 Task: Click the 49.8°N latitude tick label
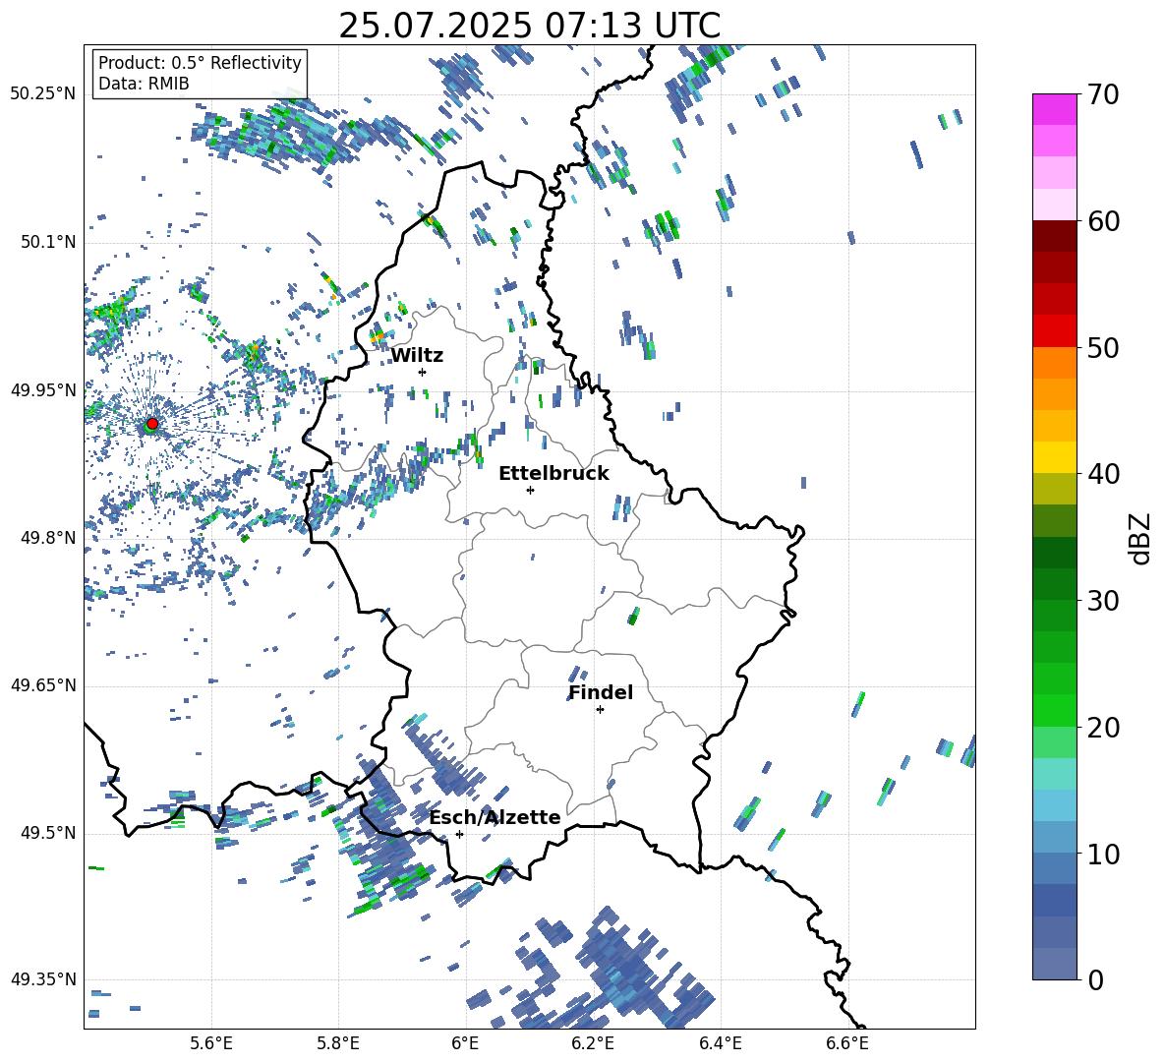click(47, 538)
